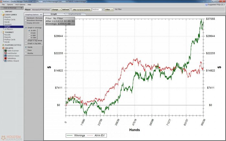Open the Table Scanner app icon
Viewport: 226px width, 141px height.
coord(5,51)
